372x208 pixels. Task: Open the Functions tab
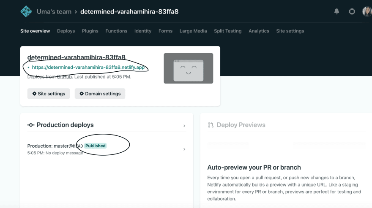pyautogui.click(x=116, y=31)
